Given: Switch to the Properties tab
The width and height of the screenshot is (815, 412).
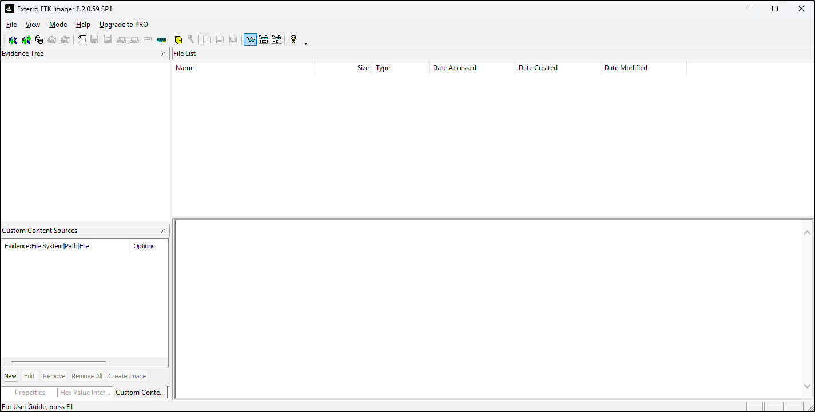Looking at the screenshot, I should click(x=30, y=393).
